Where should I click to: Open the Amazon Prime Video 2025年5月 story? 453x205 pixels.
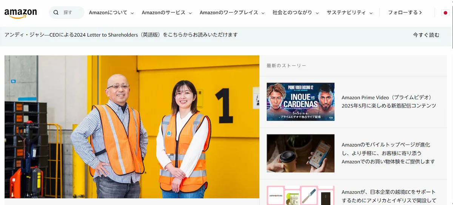389,102
